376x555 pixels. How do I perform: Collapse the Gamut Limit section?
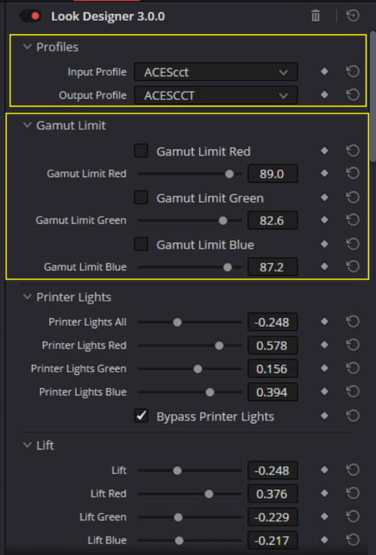pos(27,126)
